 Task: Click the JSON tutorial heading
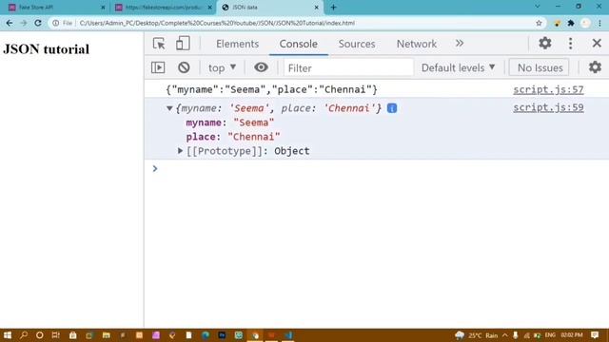tap(47, 49)
